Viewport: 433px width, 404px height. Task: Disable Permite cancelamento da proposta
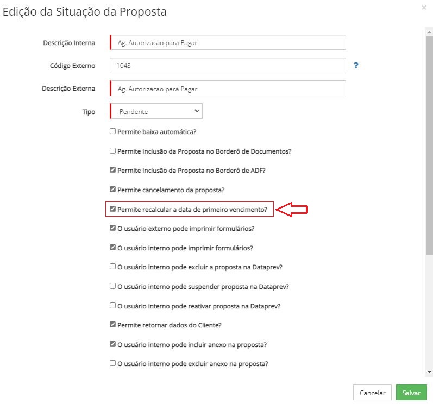[112, 190]
